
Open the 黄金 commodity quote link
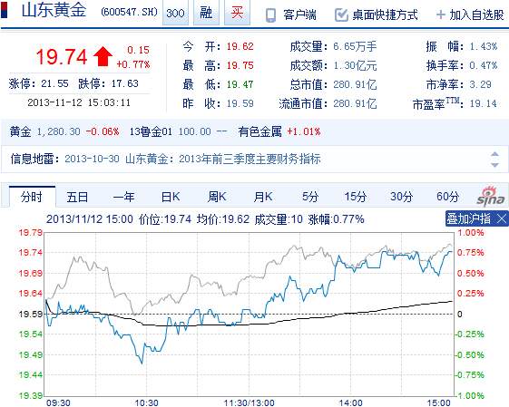[x=20, y=131]
